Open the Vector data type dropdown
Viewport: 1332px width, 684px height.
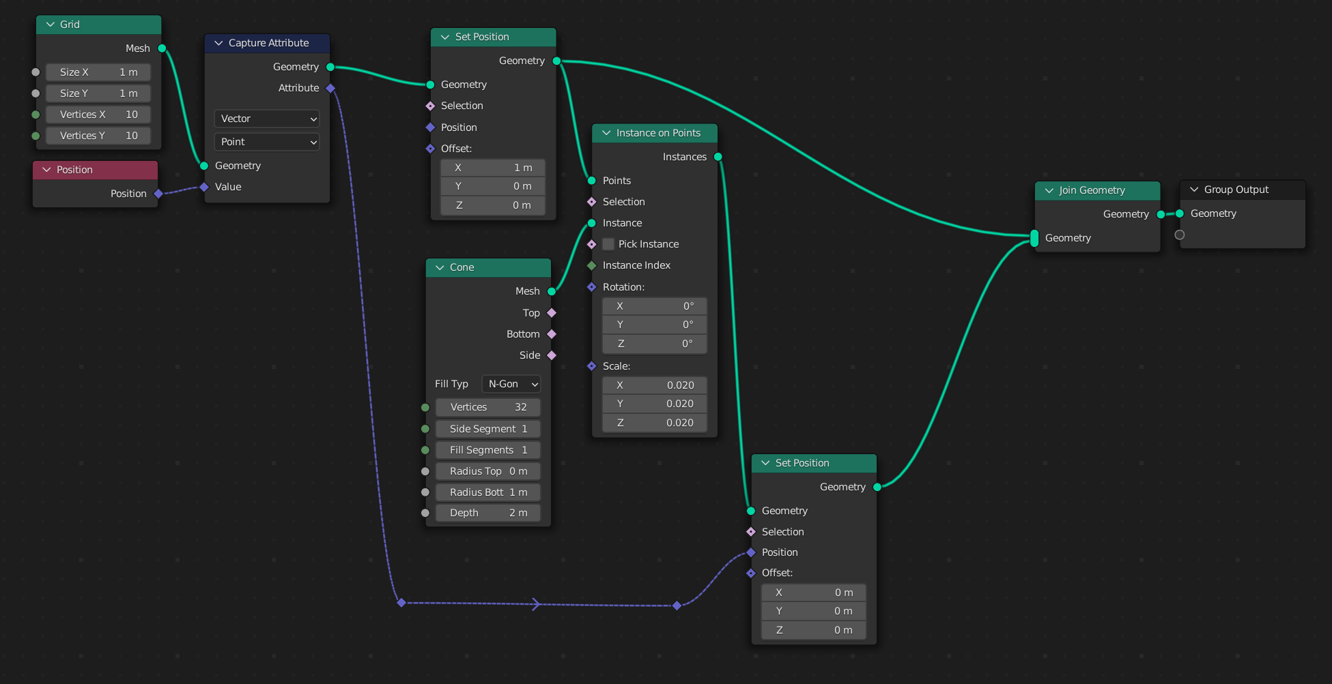click(x=266, y=119)
